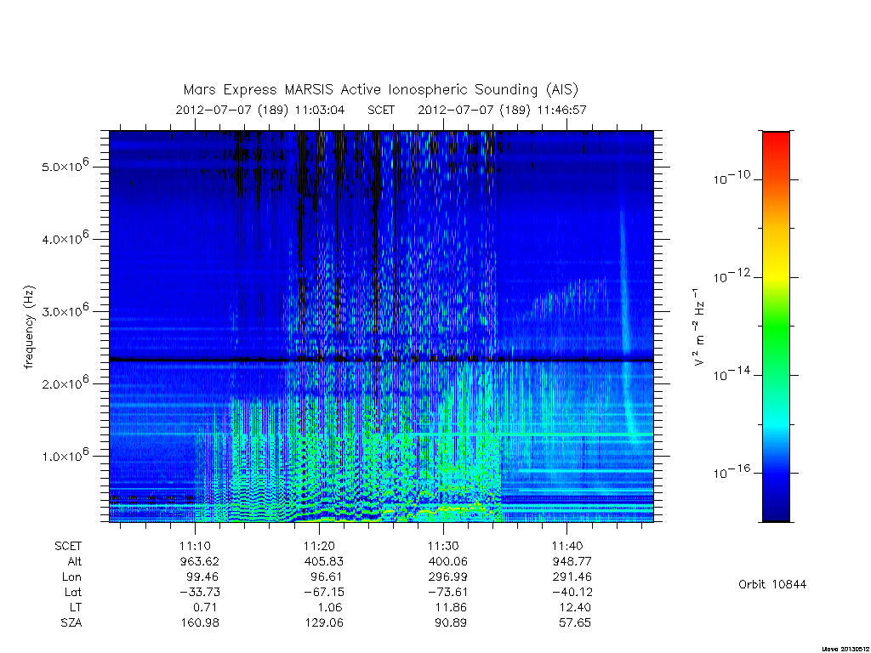The width and height of the screenshot is (871, 653).
Task: Click the start timestamp 2012-07-07 (189) 11:03:04
Action: tap(260, 110)
